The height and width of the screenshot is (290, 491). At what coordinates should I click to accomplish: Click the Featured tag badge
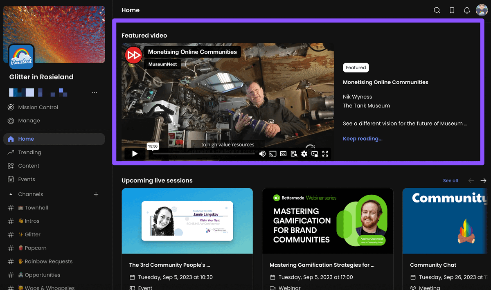356,67
